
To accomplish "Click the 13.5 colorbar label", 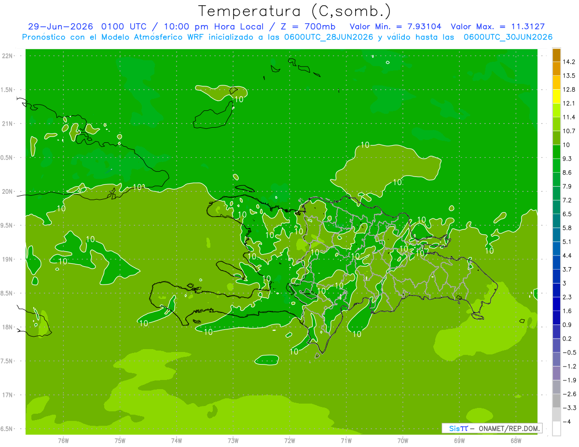I will (x=569, y=76).
